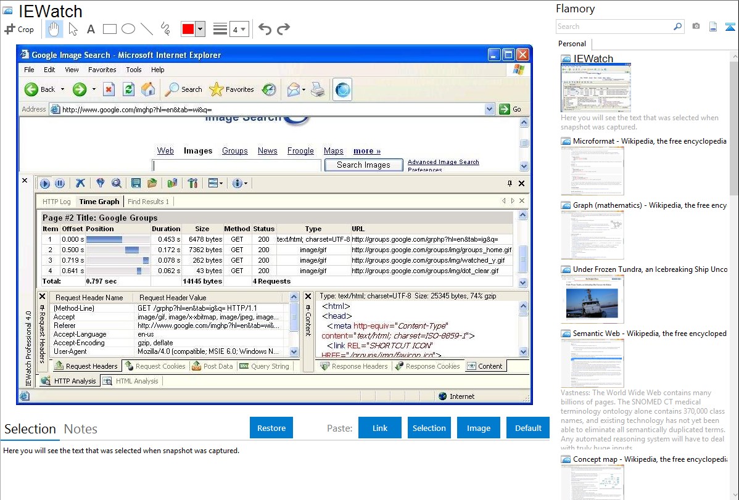Click the IE Print icon
Image resolution: width=739 pixels, height=500 pixels.
click(318, 89)
